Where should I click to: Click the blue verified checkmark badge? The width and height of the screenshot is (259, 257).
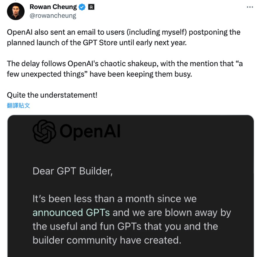pyautogui.click(x=82, y=7)
